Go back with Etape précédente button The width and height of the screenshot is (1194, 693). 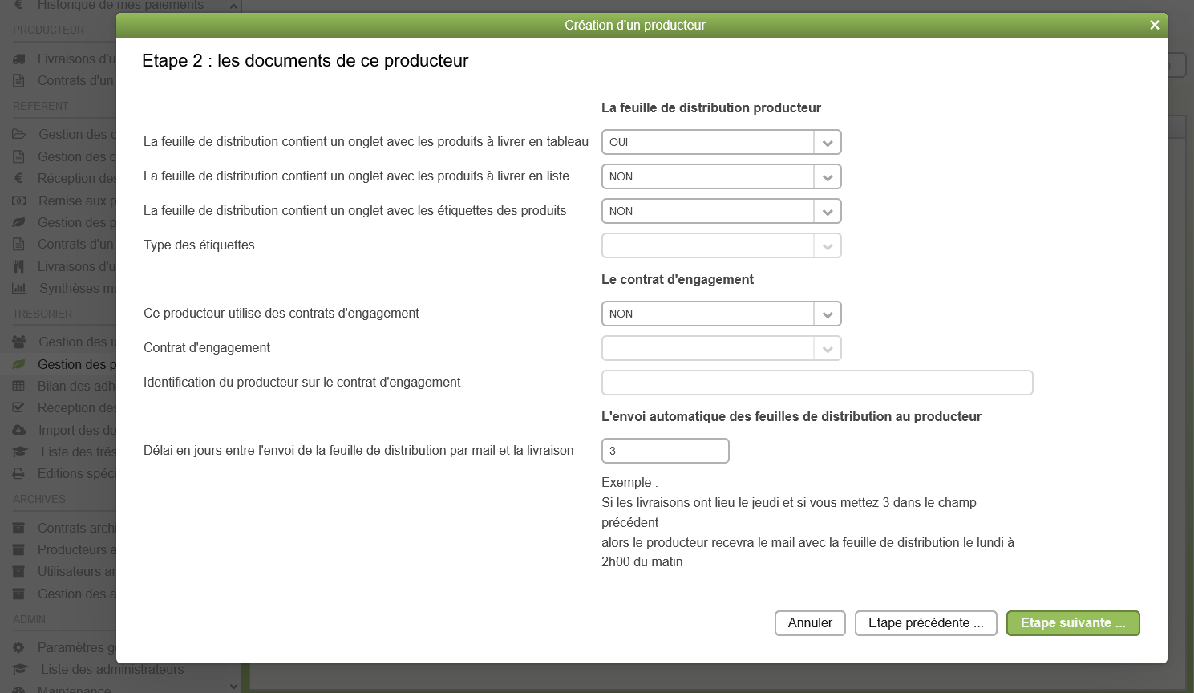click(x=926, y=623)
